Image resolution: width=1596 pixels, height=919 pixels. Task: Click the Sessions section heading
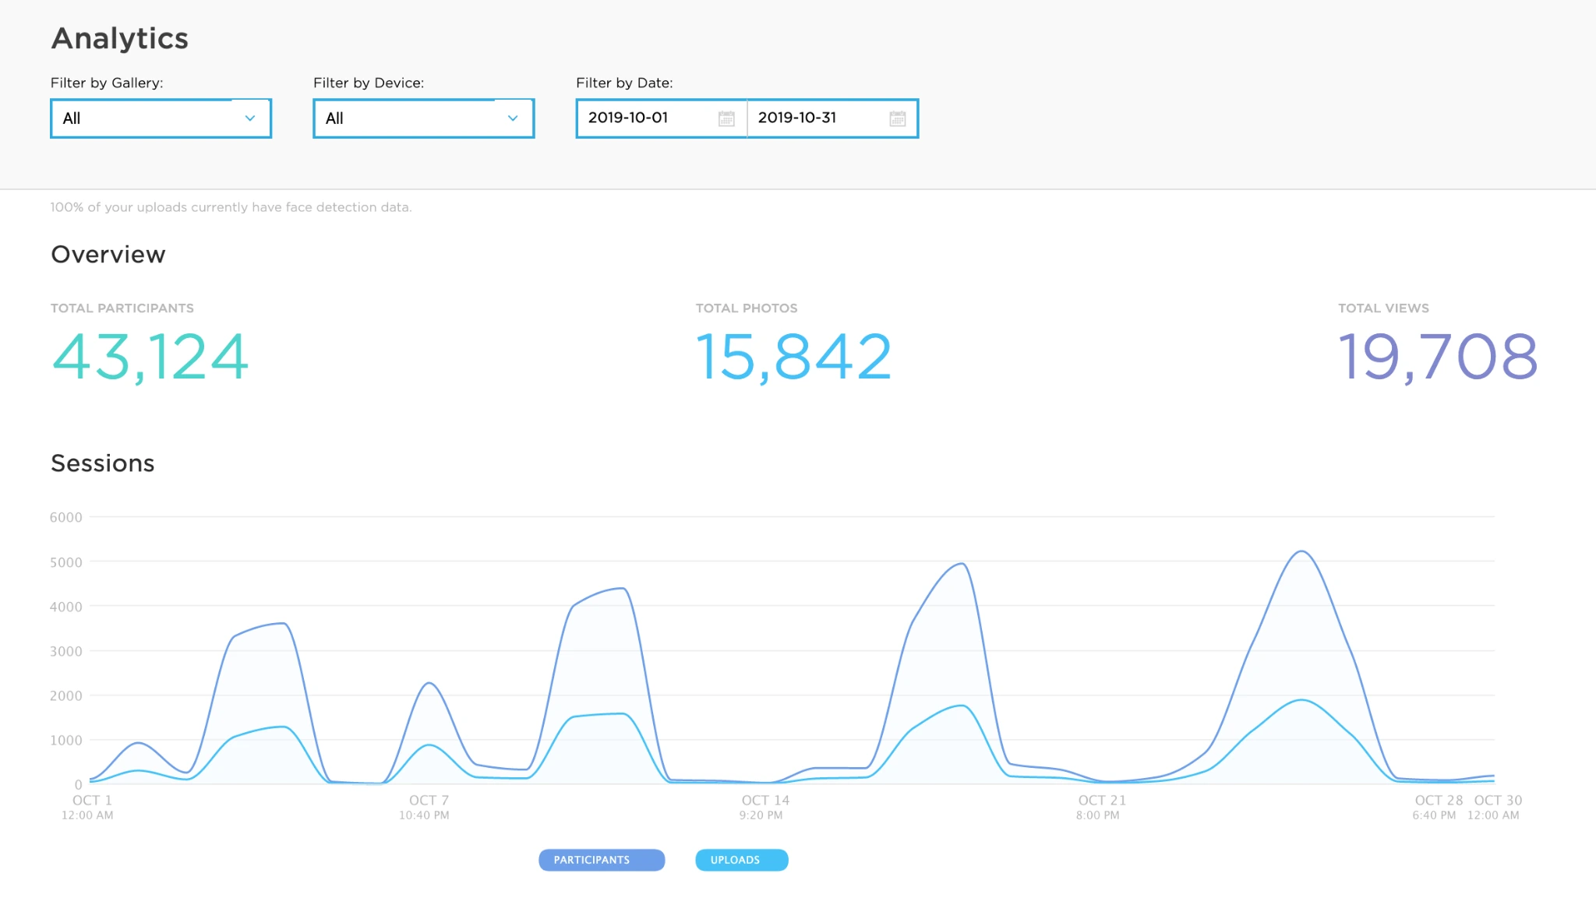[103, 463]
